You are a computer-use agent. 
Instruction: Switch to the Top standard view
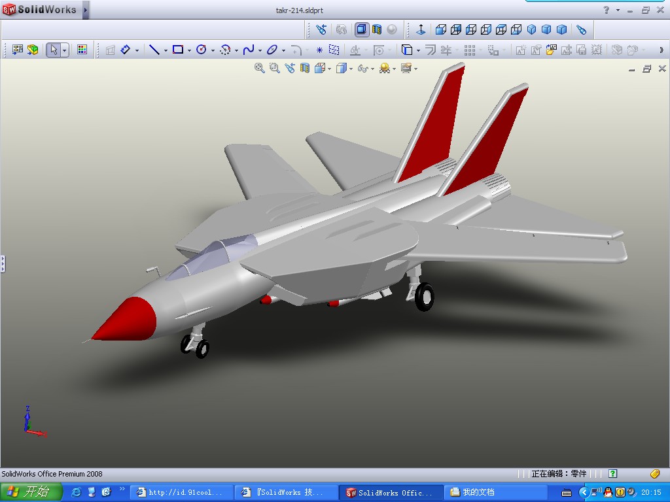[501, 29]
